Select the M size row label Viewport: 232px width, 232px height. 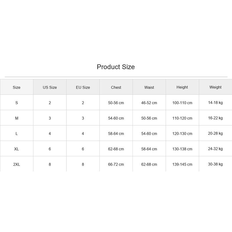click(x=17, y=118)
